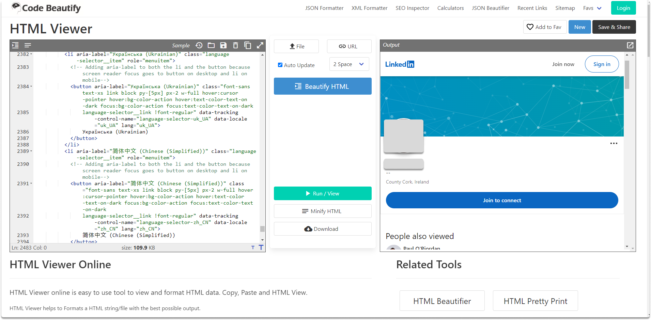This screenshot has width=651, height=320.
Task: Collapse code fold at line 2389
Action: [31, 151]
